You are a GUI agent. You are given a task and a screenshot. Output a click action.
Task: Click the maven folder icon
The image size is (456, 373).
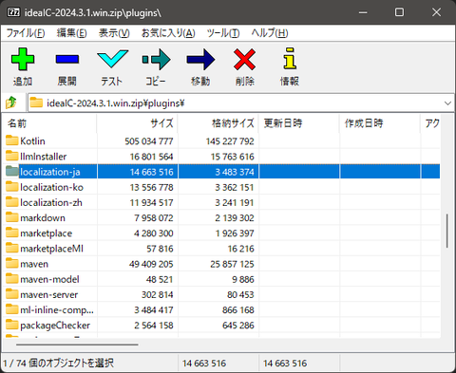tap(12, 263)
